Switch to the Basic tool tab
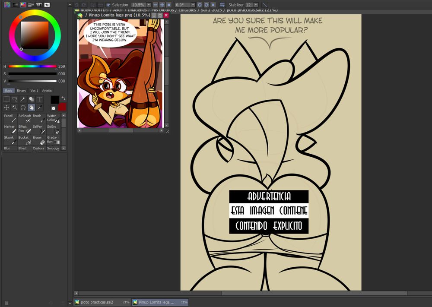Viewport: 432px width, 307px height. coord(9,91)
